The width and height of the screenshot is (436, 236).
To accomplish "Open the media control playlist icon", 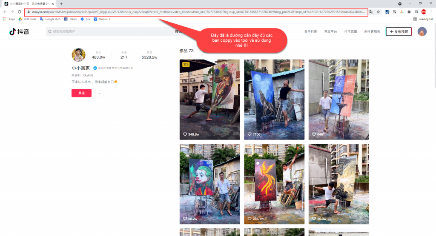I will pyautogui.click(x=416, y=11).
